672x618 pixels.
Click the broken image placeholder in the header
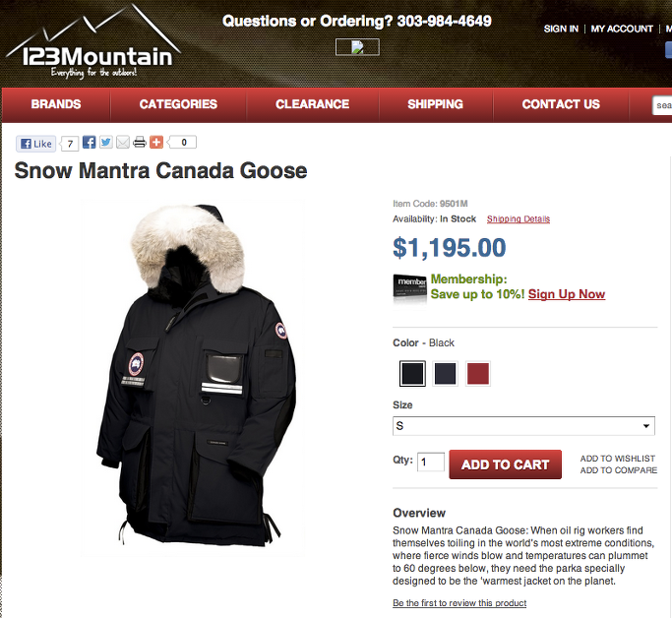click(x=357, y=47)
